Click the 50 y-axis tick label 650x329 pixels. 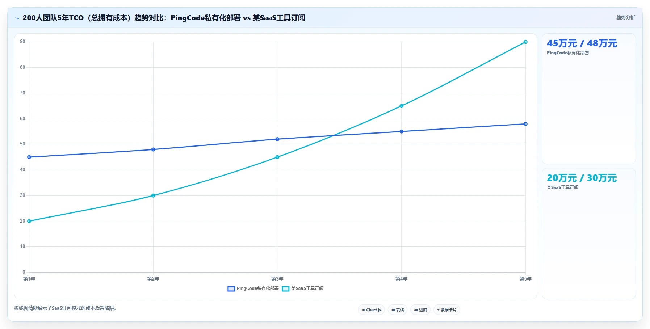click(x=22, y=144)
